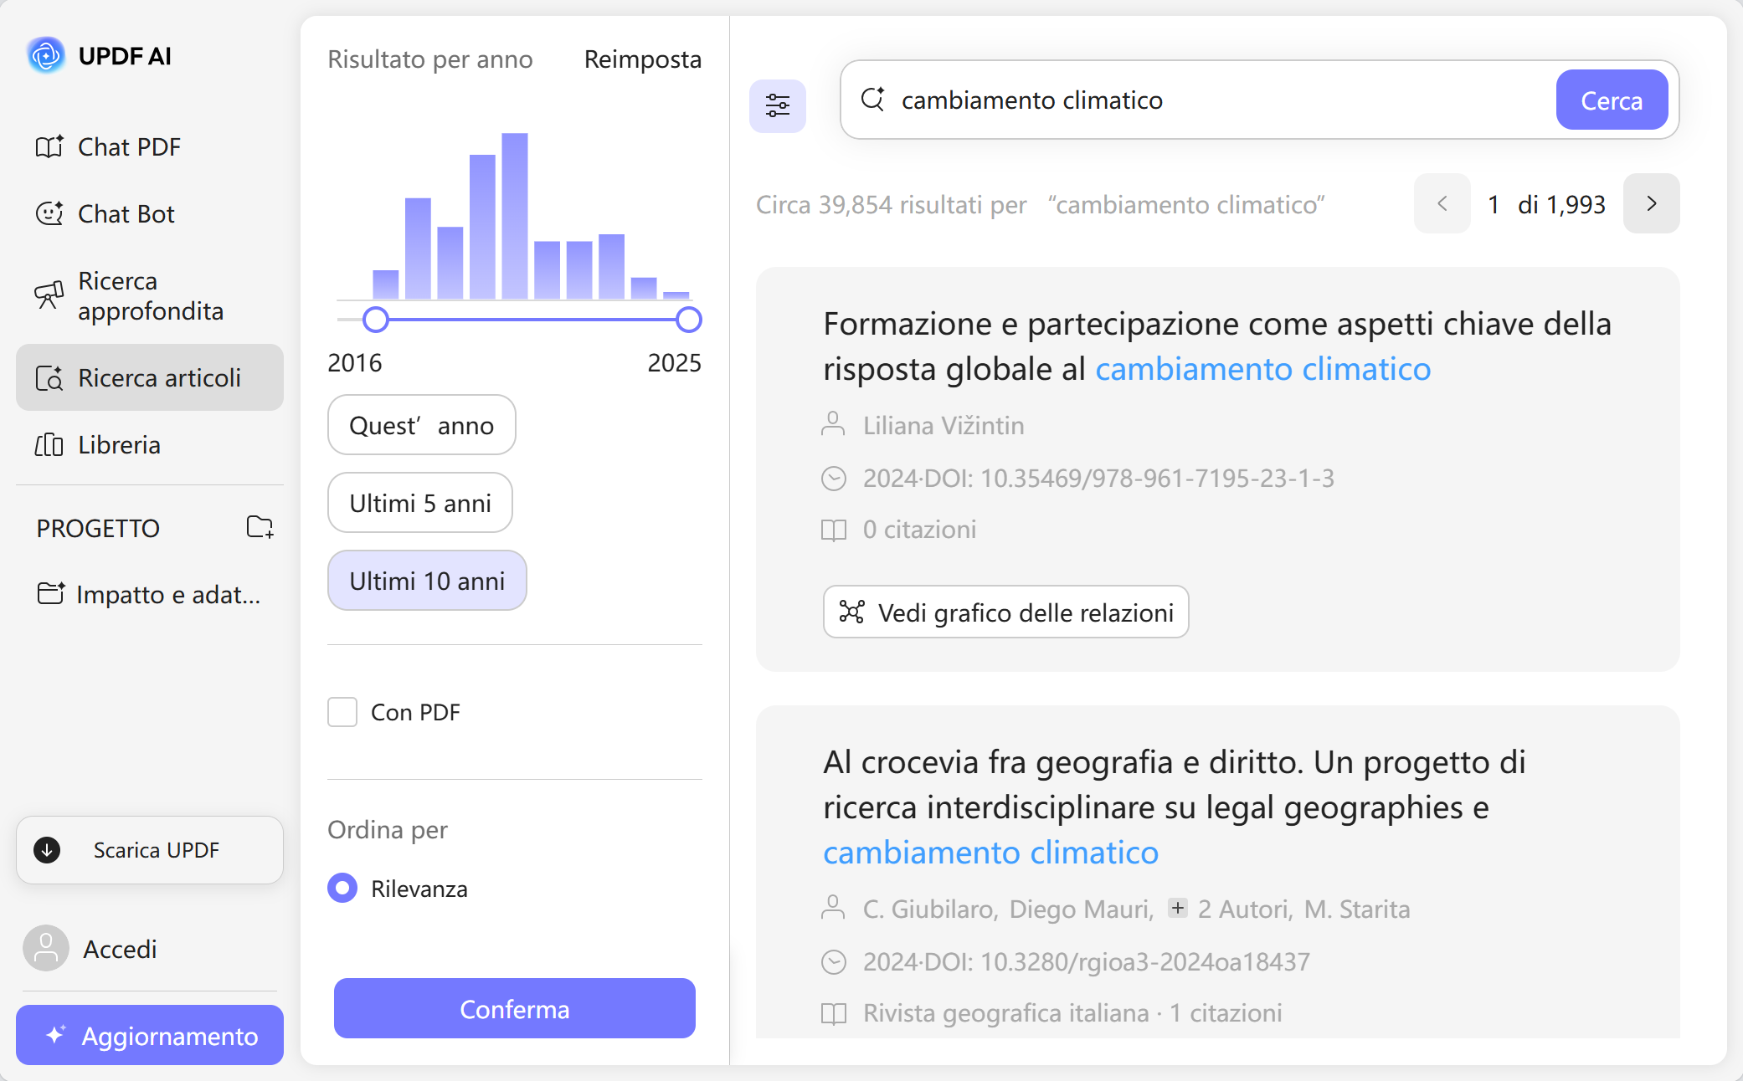Go to next results page chevron
This screenshot has width=1743, height=1081.
click(1651, 204)
